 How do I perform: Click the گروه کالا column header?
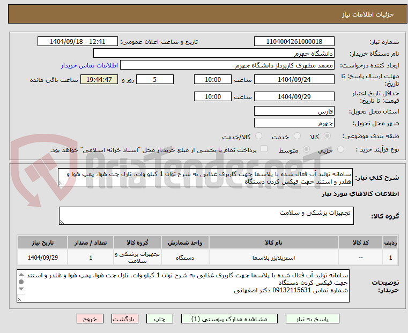137,243
